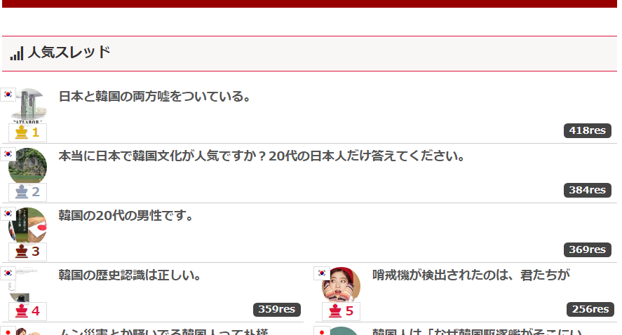Open thread about Korean culture popularity in Japan

point(262,156)
